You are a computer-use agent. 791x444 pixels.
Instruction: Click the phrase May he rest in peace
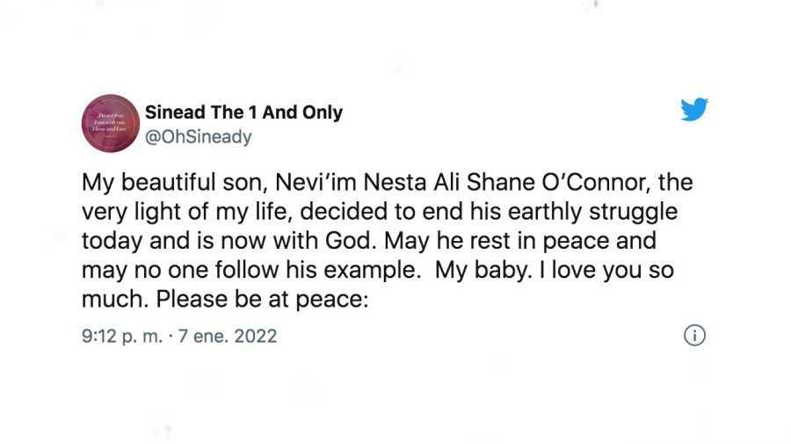click(x=523, y=241)
